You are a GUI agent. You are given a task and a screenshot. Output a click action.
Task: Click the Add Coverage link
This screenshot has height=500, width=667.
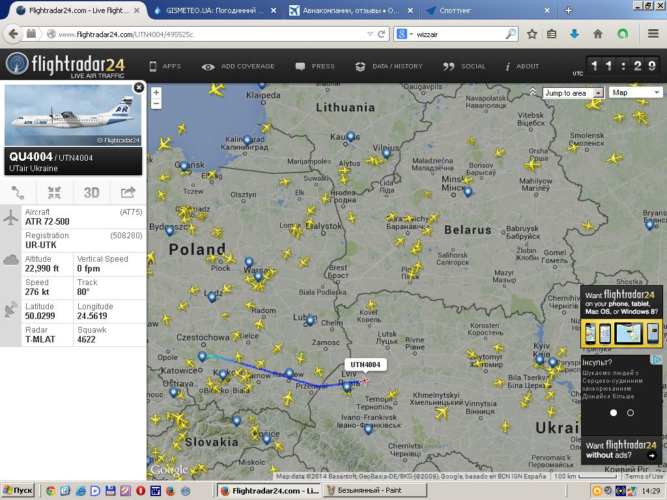coord(238,66)
